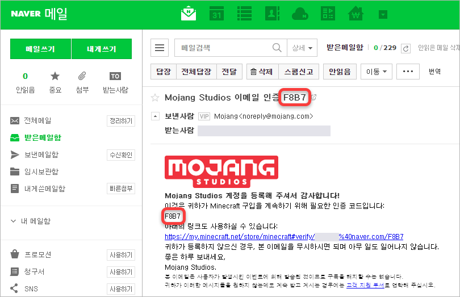Open the Naver cloud icon
This screenshot has width=460, height=297.
click(300, 14)
